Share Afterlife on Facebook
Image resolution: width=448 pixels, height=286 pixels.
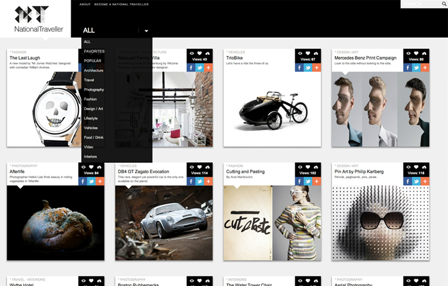pyautogui.click(x=82, y=182)
